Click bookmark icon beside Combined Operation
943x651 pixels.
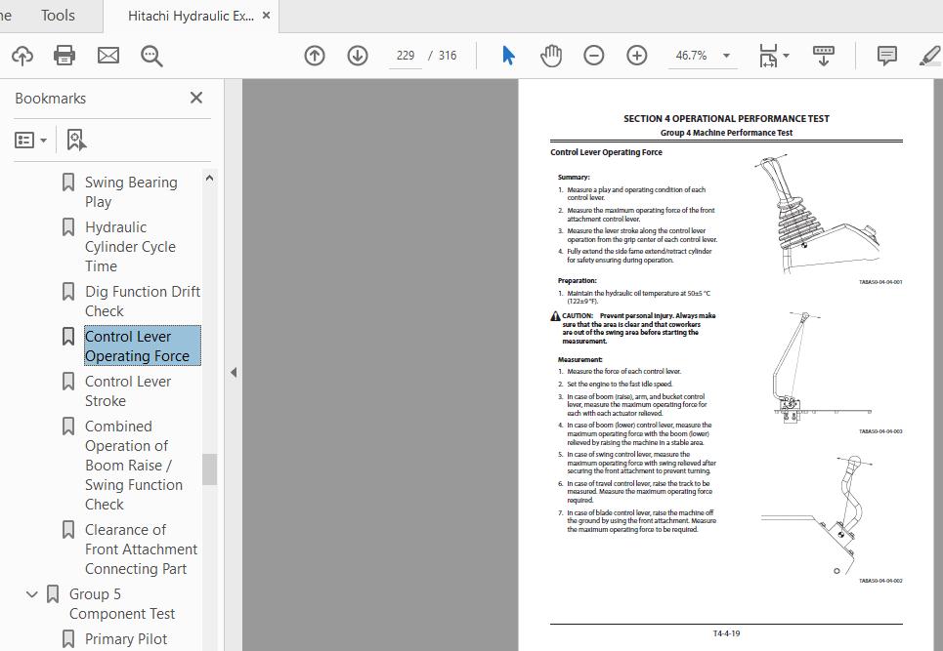pyautogui.click(x=68, y=427)
